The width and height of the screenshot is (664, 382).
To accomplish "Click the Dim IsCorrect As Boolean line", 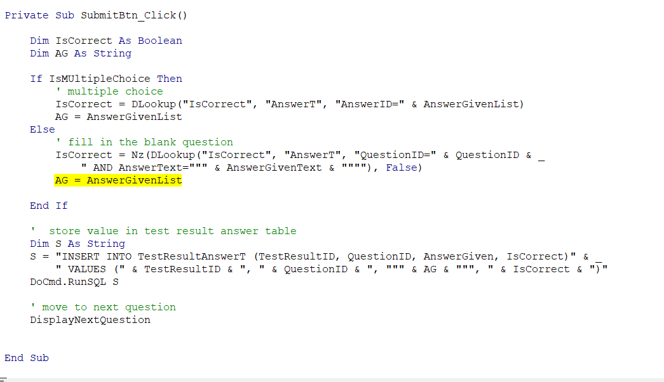I will (105, 41).
